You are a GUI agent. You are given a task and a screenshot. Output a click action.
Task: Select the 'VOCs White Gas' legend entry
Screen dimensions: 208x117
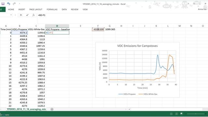click(148, 94)
